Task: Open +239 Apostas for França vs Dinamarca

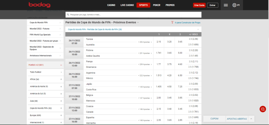Action: pyautogui.click(x=145, y=64)
